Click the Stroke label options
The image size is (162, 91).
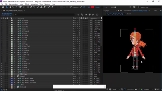pos(97,7)
